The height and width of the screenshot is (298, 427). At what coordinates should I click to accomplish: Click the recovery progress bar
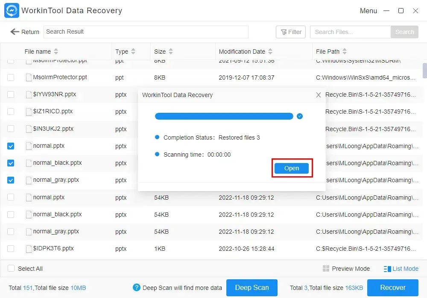[224, 116]
